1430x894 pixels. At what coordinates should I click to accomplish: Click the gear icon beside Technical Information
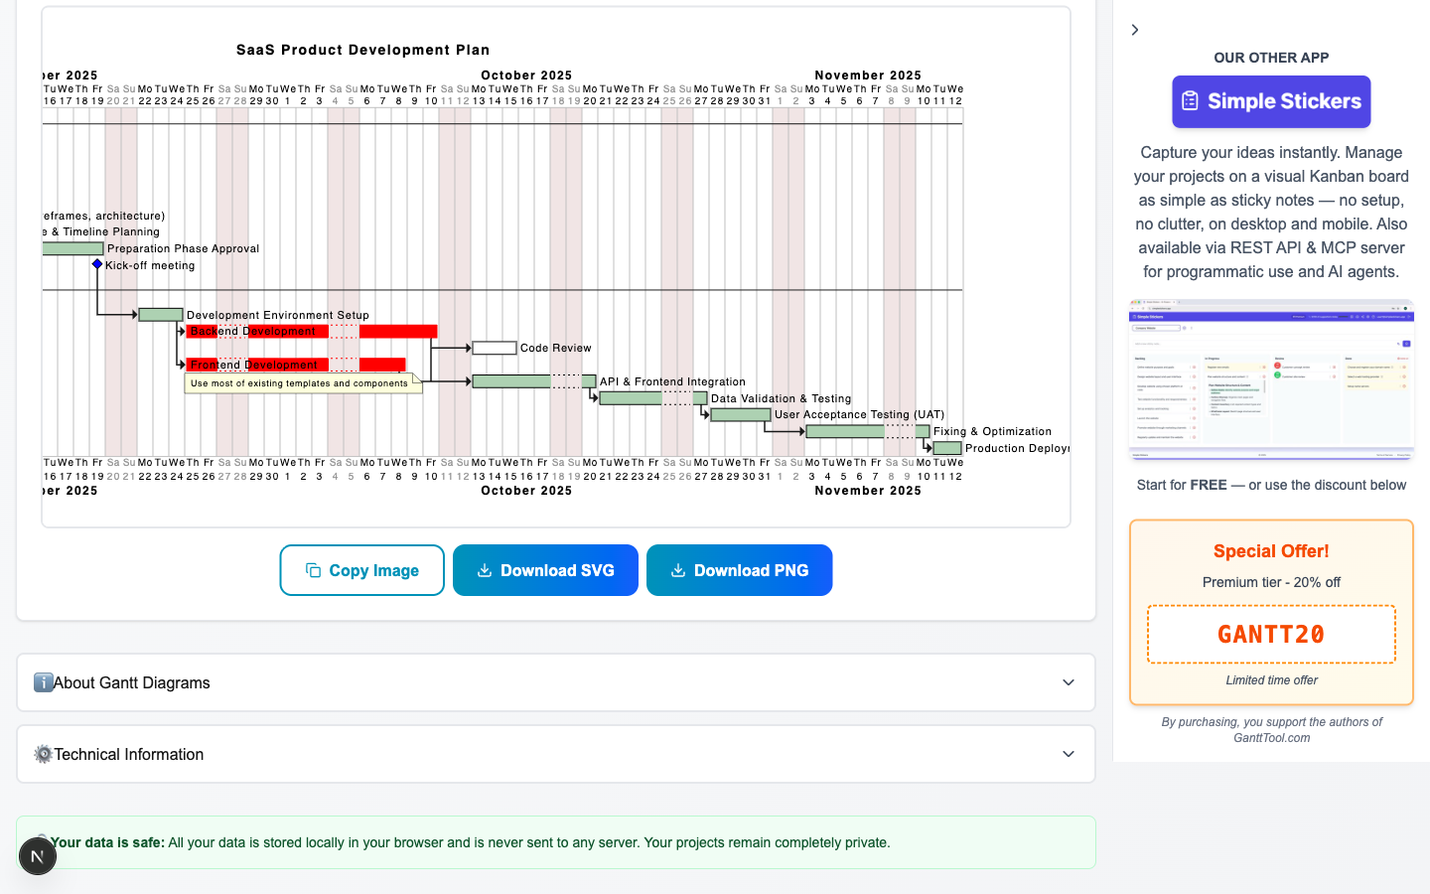point(43,754)
